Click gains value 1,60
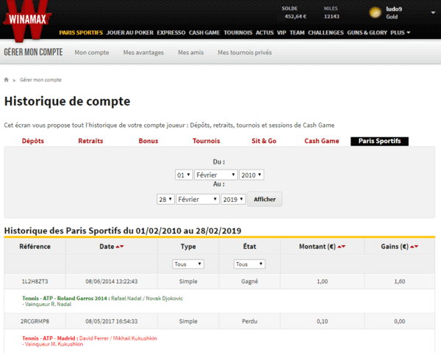The image size is (441, 353). (x=400, y=281)
